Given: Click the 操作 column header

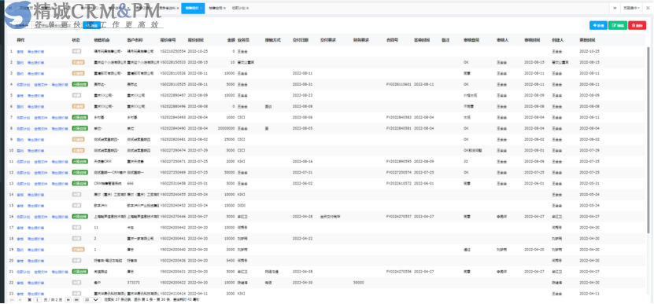Looking at the screenshot, I should (x=20, y=40).
